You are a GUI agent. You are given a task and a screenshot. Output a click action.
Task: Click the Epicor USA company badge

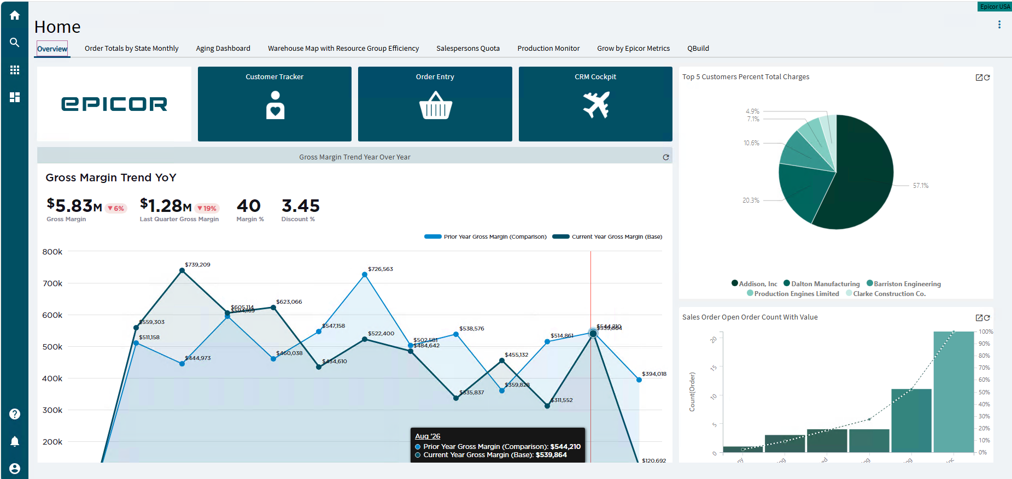(x=995, y=7)
